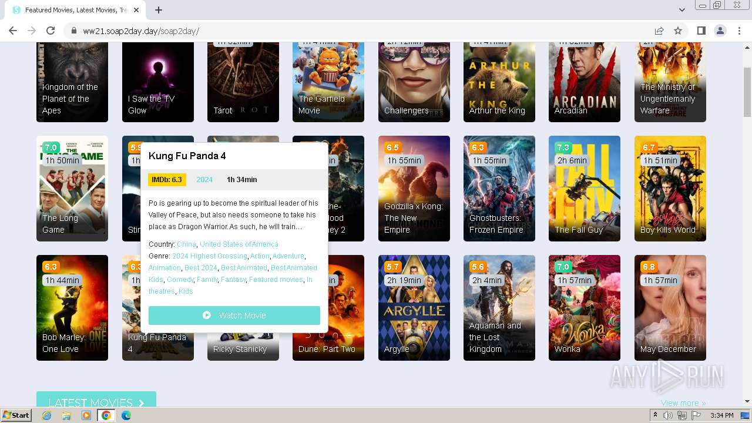
Task: Open the browser side panel
Action: [701, 31]
